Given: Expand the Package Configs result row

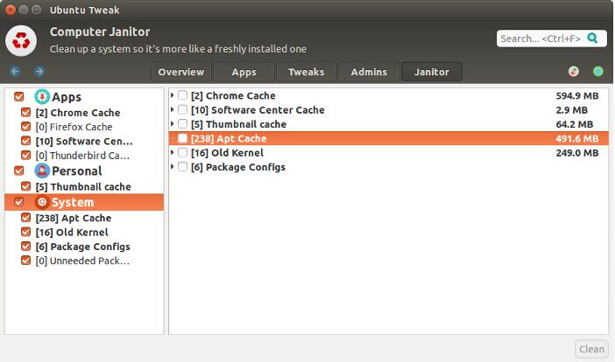Looking at the screenshot, I should click(x=173, y=167).
